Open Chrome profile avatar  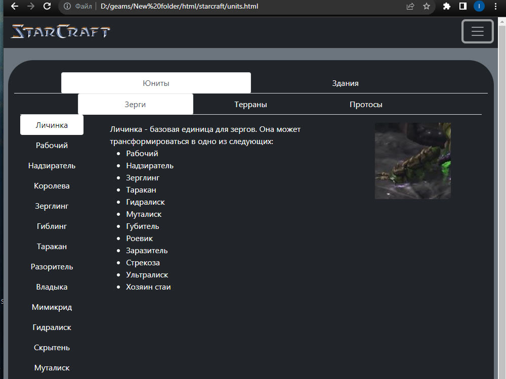(479, 6)
